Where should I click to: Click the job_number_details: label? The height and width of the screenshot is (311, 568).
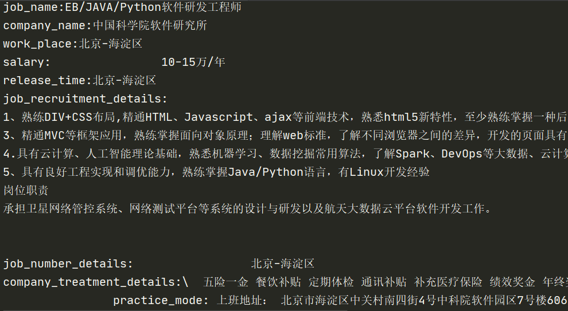pyautogui.click(x=68, y=263)
